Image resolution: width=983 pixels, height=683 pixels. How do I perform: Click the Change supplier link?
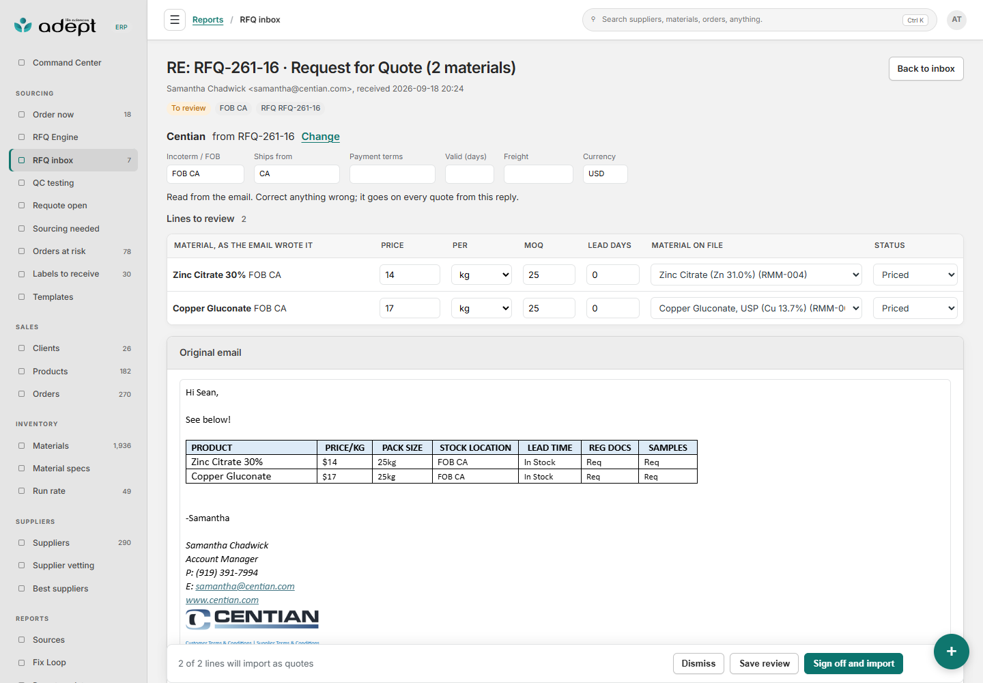320,137
